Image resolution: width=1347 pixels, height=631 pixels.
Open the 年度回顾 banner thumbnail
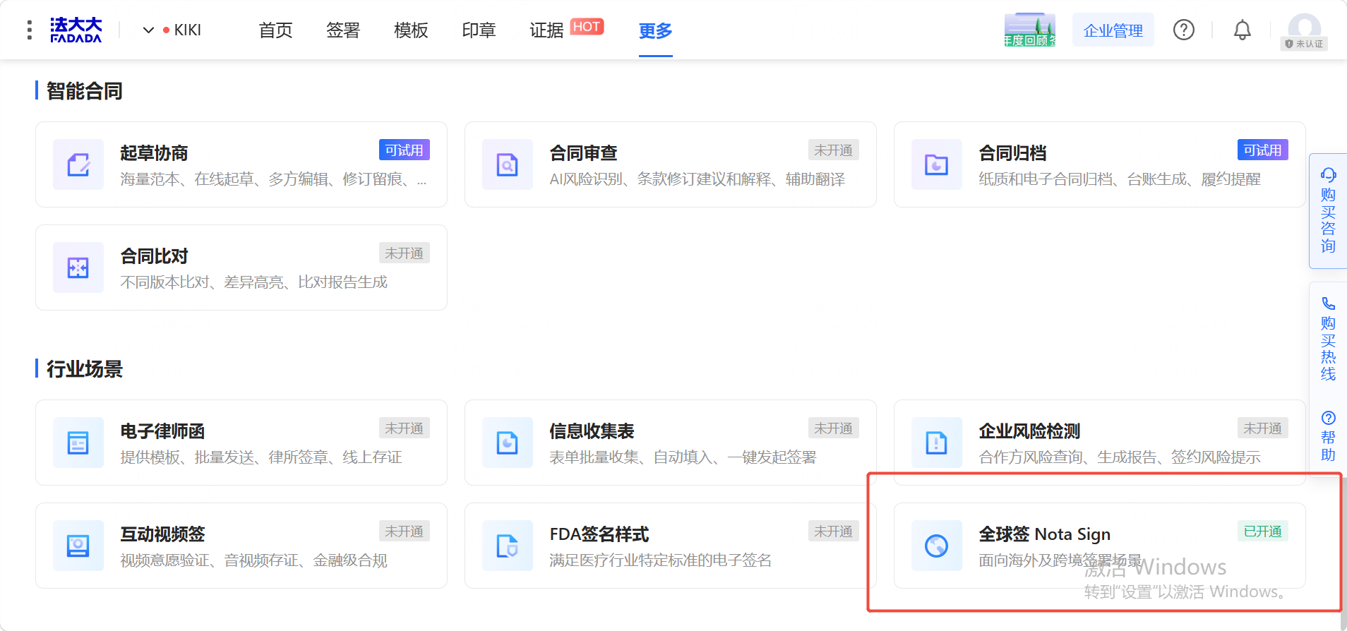click(1030, 30)
